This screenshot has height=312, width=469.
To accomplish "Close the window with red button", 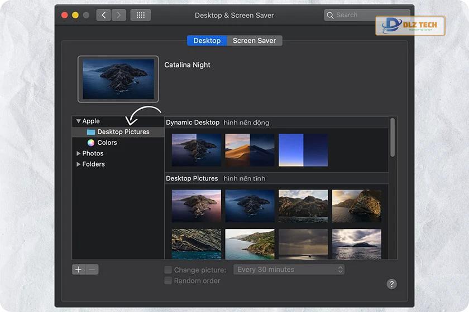I will click(x=64, y=15).
